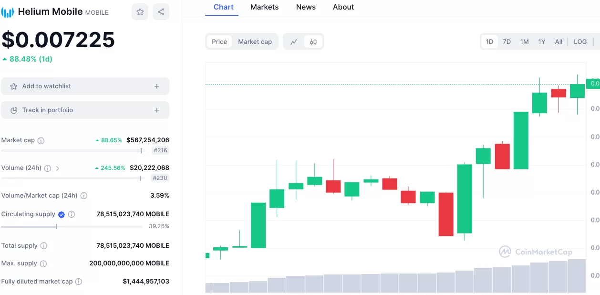Expand Volume (24h) chevron arrow
Viewport: 600px width, 295px height.
pyautogui.click(x=58, y=168)
